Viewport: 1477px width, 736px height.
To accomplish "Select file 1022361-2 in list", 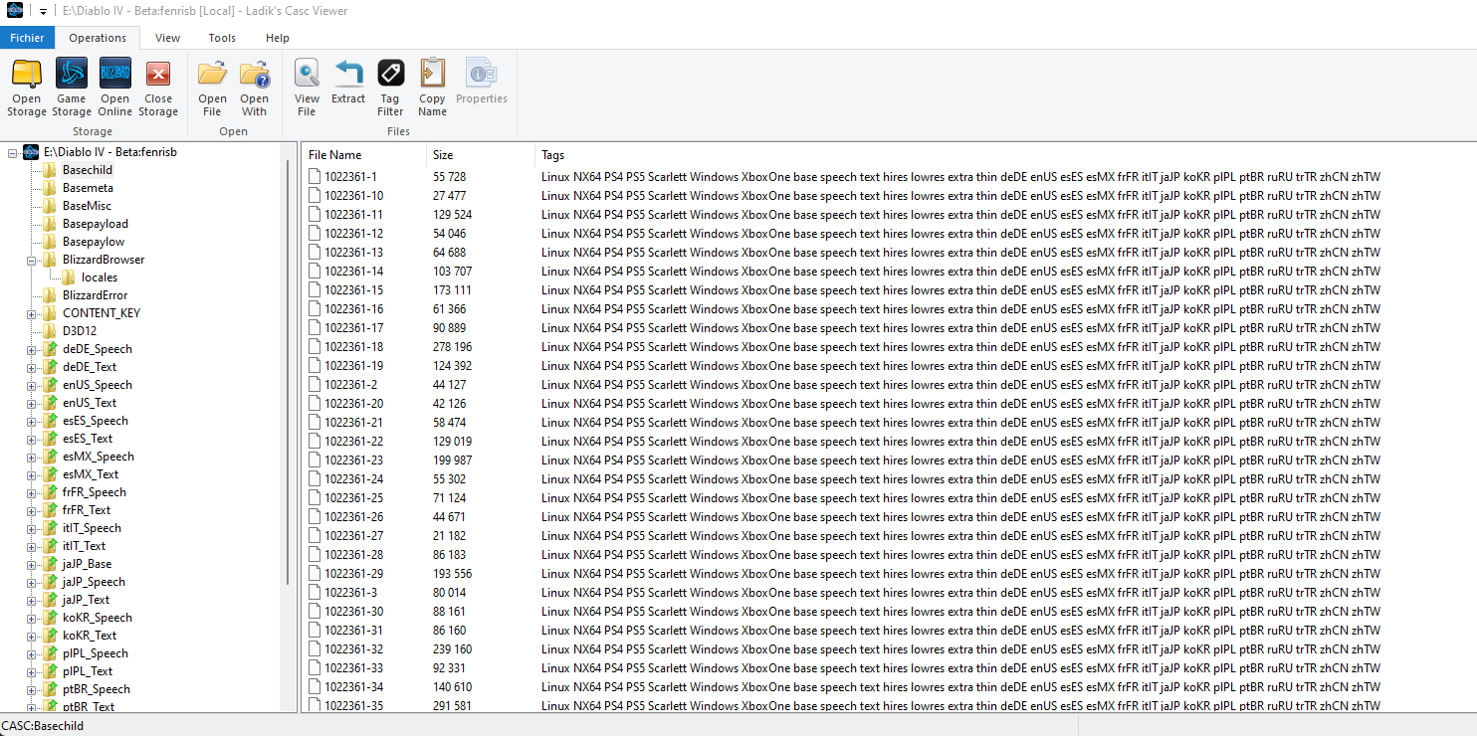I will click(350, 384).
